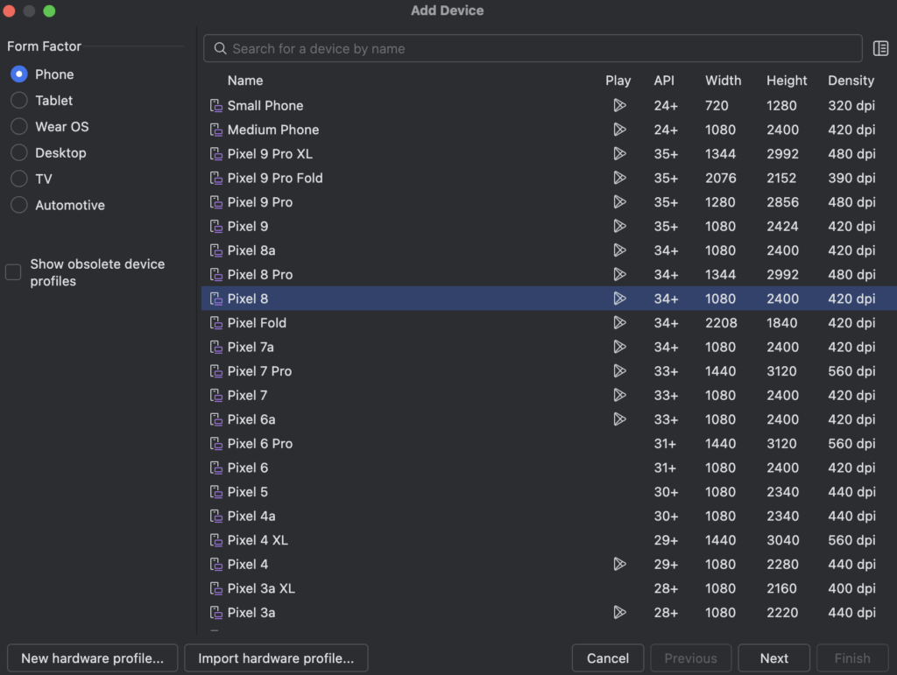Click the search magnifier icon

tap(220, 48)
